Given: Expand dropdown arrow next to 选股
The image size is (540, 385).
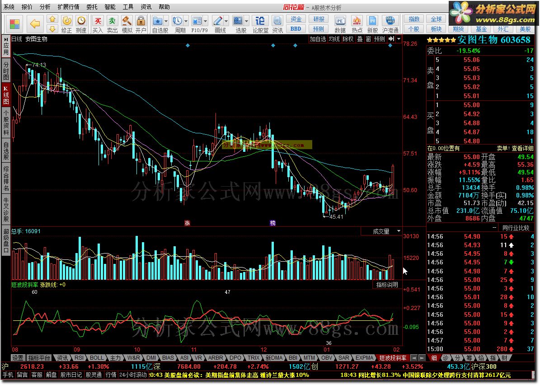Looking at the screenshot, I should 247,21.
